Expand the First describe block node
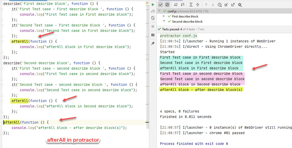Viewport: 292px width, 148px height. [163, 16]
